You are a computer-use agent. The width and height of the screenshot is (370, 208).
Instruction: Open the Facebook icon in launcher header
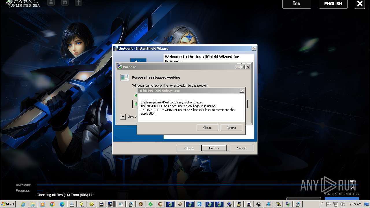(x=78, y=3)
